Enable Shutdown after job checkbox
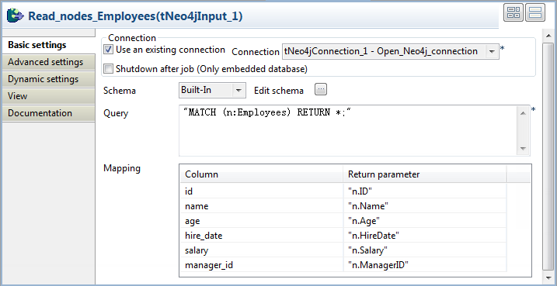This screenshot has width=557, height=286. point(108,68)
